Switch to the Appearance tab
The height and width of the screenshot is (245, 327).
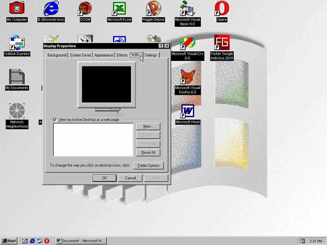[x=104, y=55]
